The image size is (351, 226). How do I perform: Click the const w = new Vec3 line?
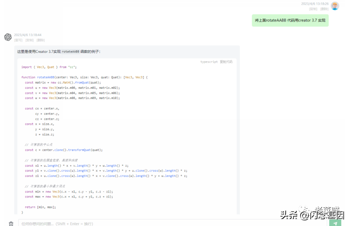[x=72, y=98]
